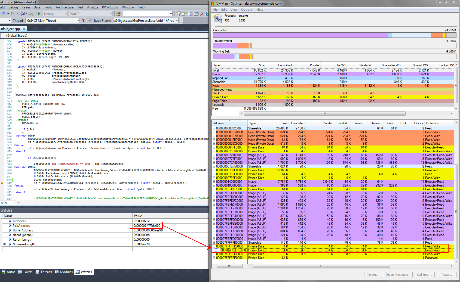The height and width of the screenshot is (282, 460).
Task: Click the toolbar overflow options arrow
Action: [x=181, y=21]
